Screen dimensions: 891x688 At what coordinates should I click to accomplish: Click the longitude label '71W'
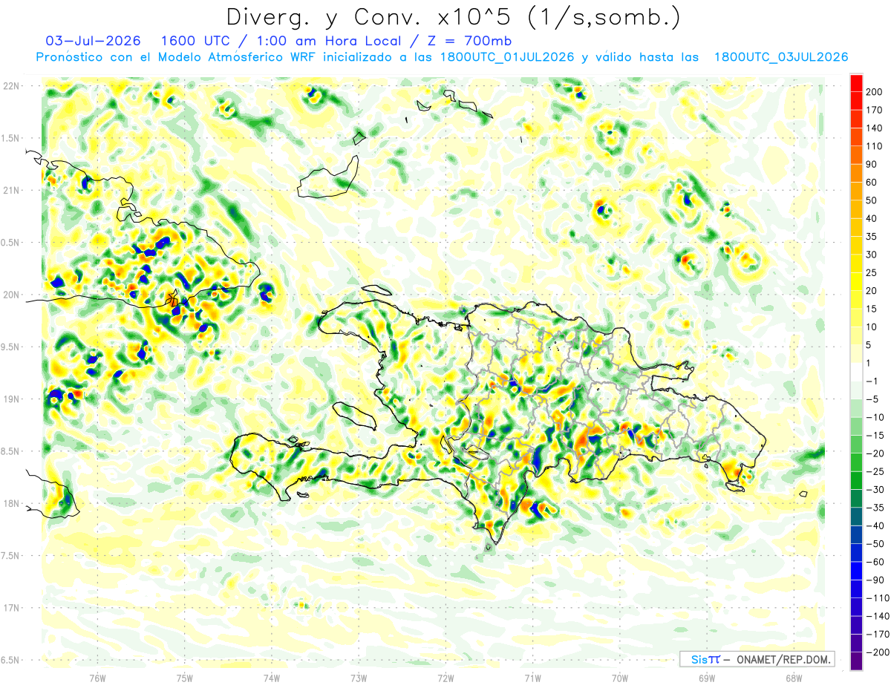pyautogui.click(x=532, y=678)
